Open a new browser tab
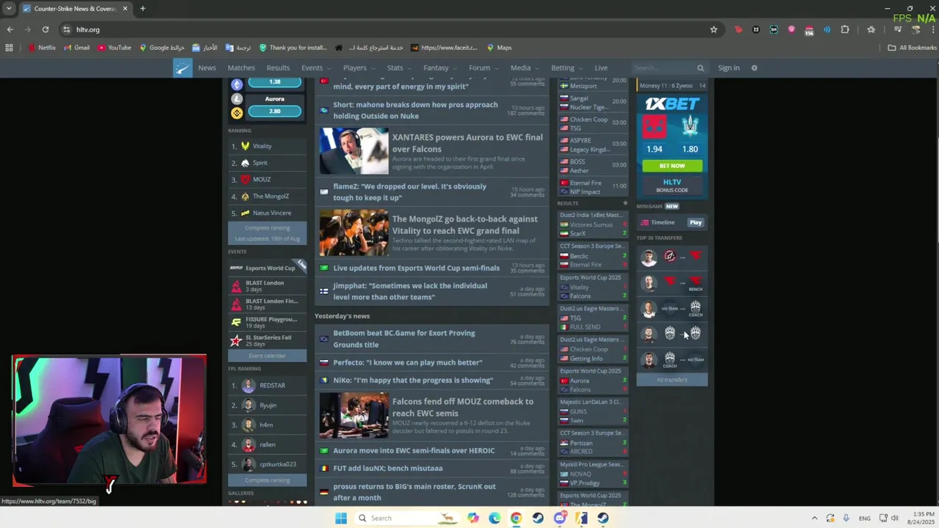The width and height of the screenshot is (939, 528). [x=142, y=9]
